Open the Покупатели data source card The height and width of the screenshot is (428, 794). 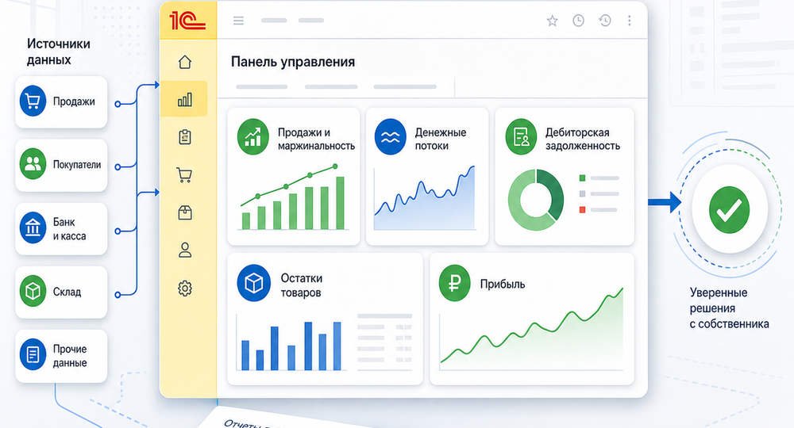tap(61, 165)
